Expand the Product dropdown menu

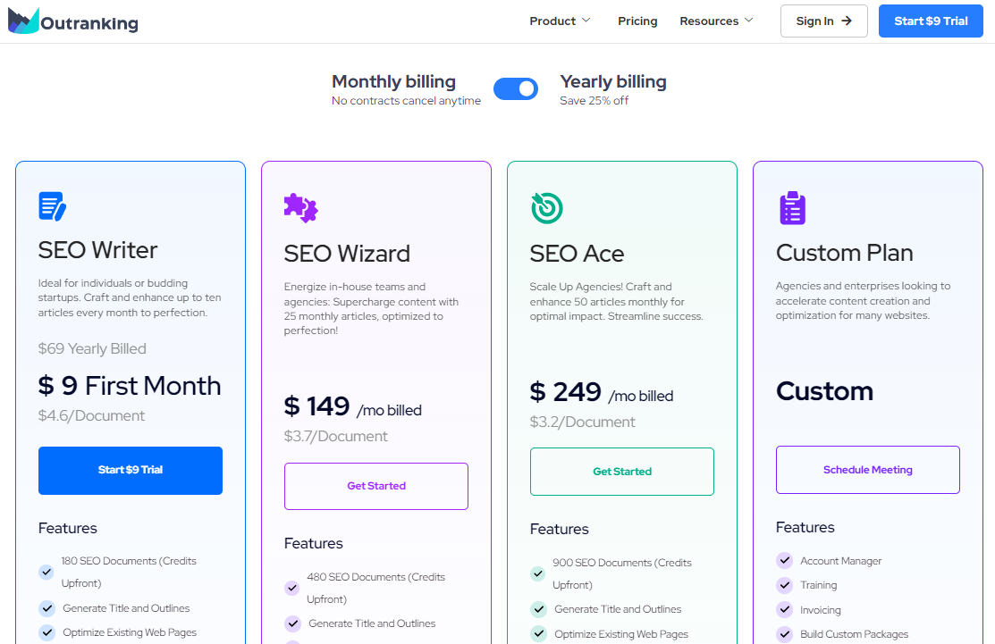point(560,21)
